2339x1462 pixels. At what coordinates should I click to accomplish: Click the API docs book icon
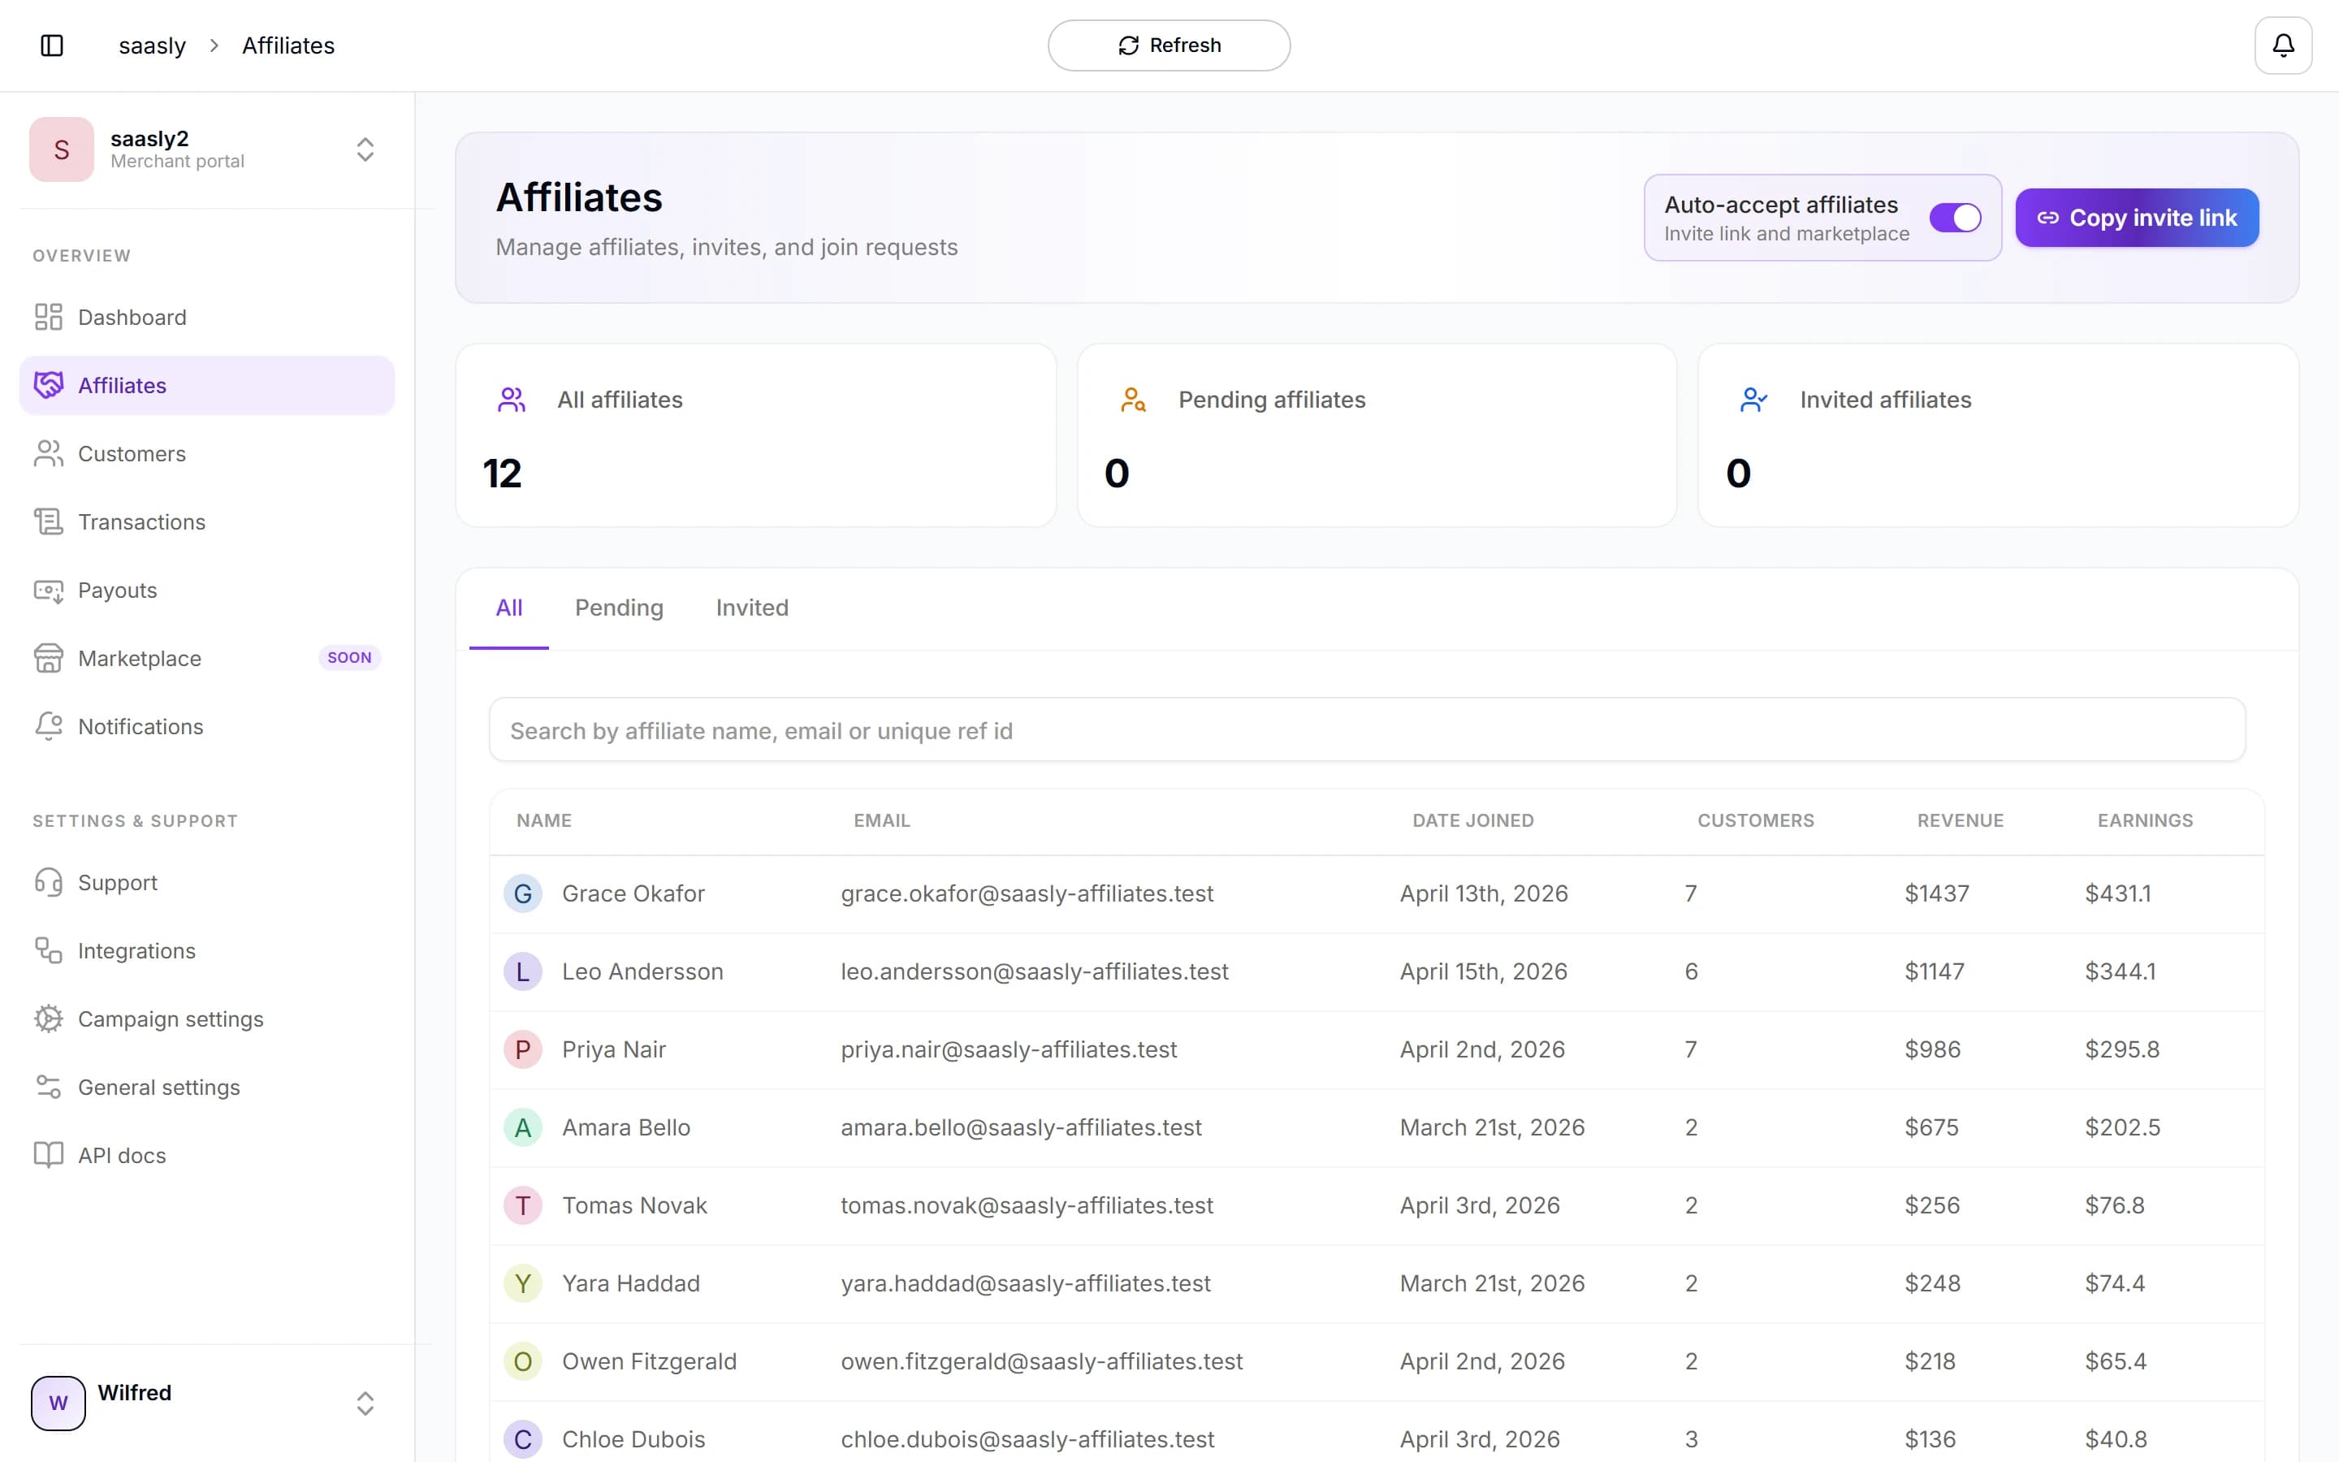click(49, 1156)
